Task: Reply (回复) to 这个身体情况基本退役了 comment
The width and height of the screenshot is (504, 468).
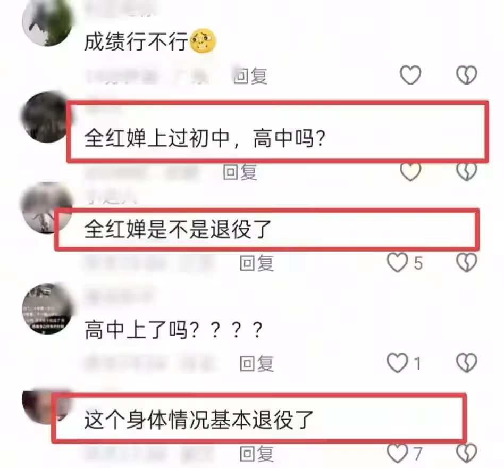Action: pos(257,454)
